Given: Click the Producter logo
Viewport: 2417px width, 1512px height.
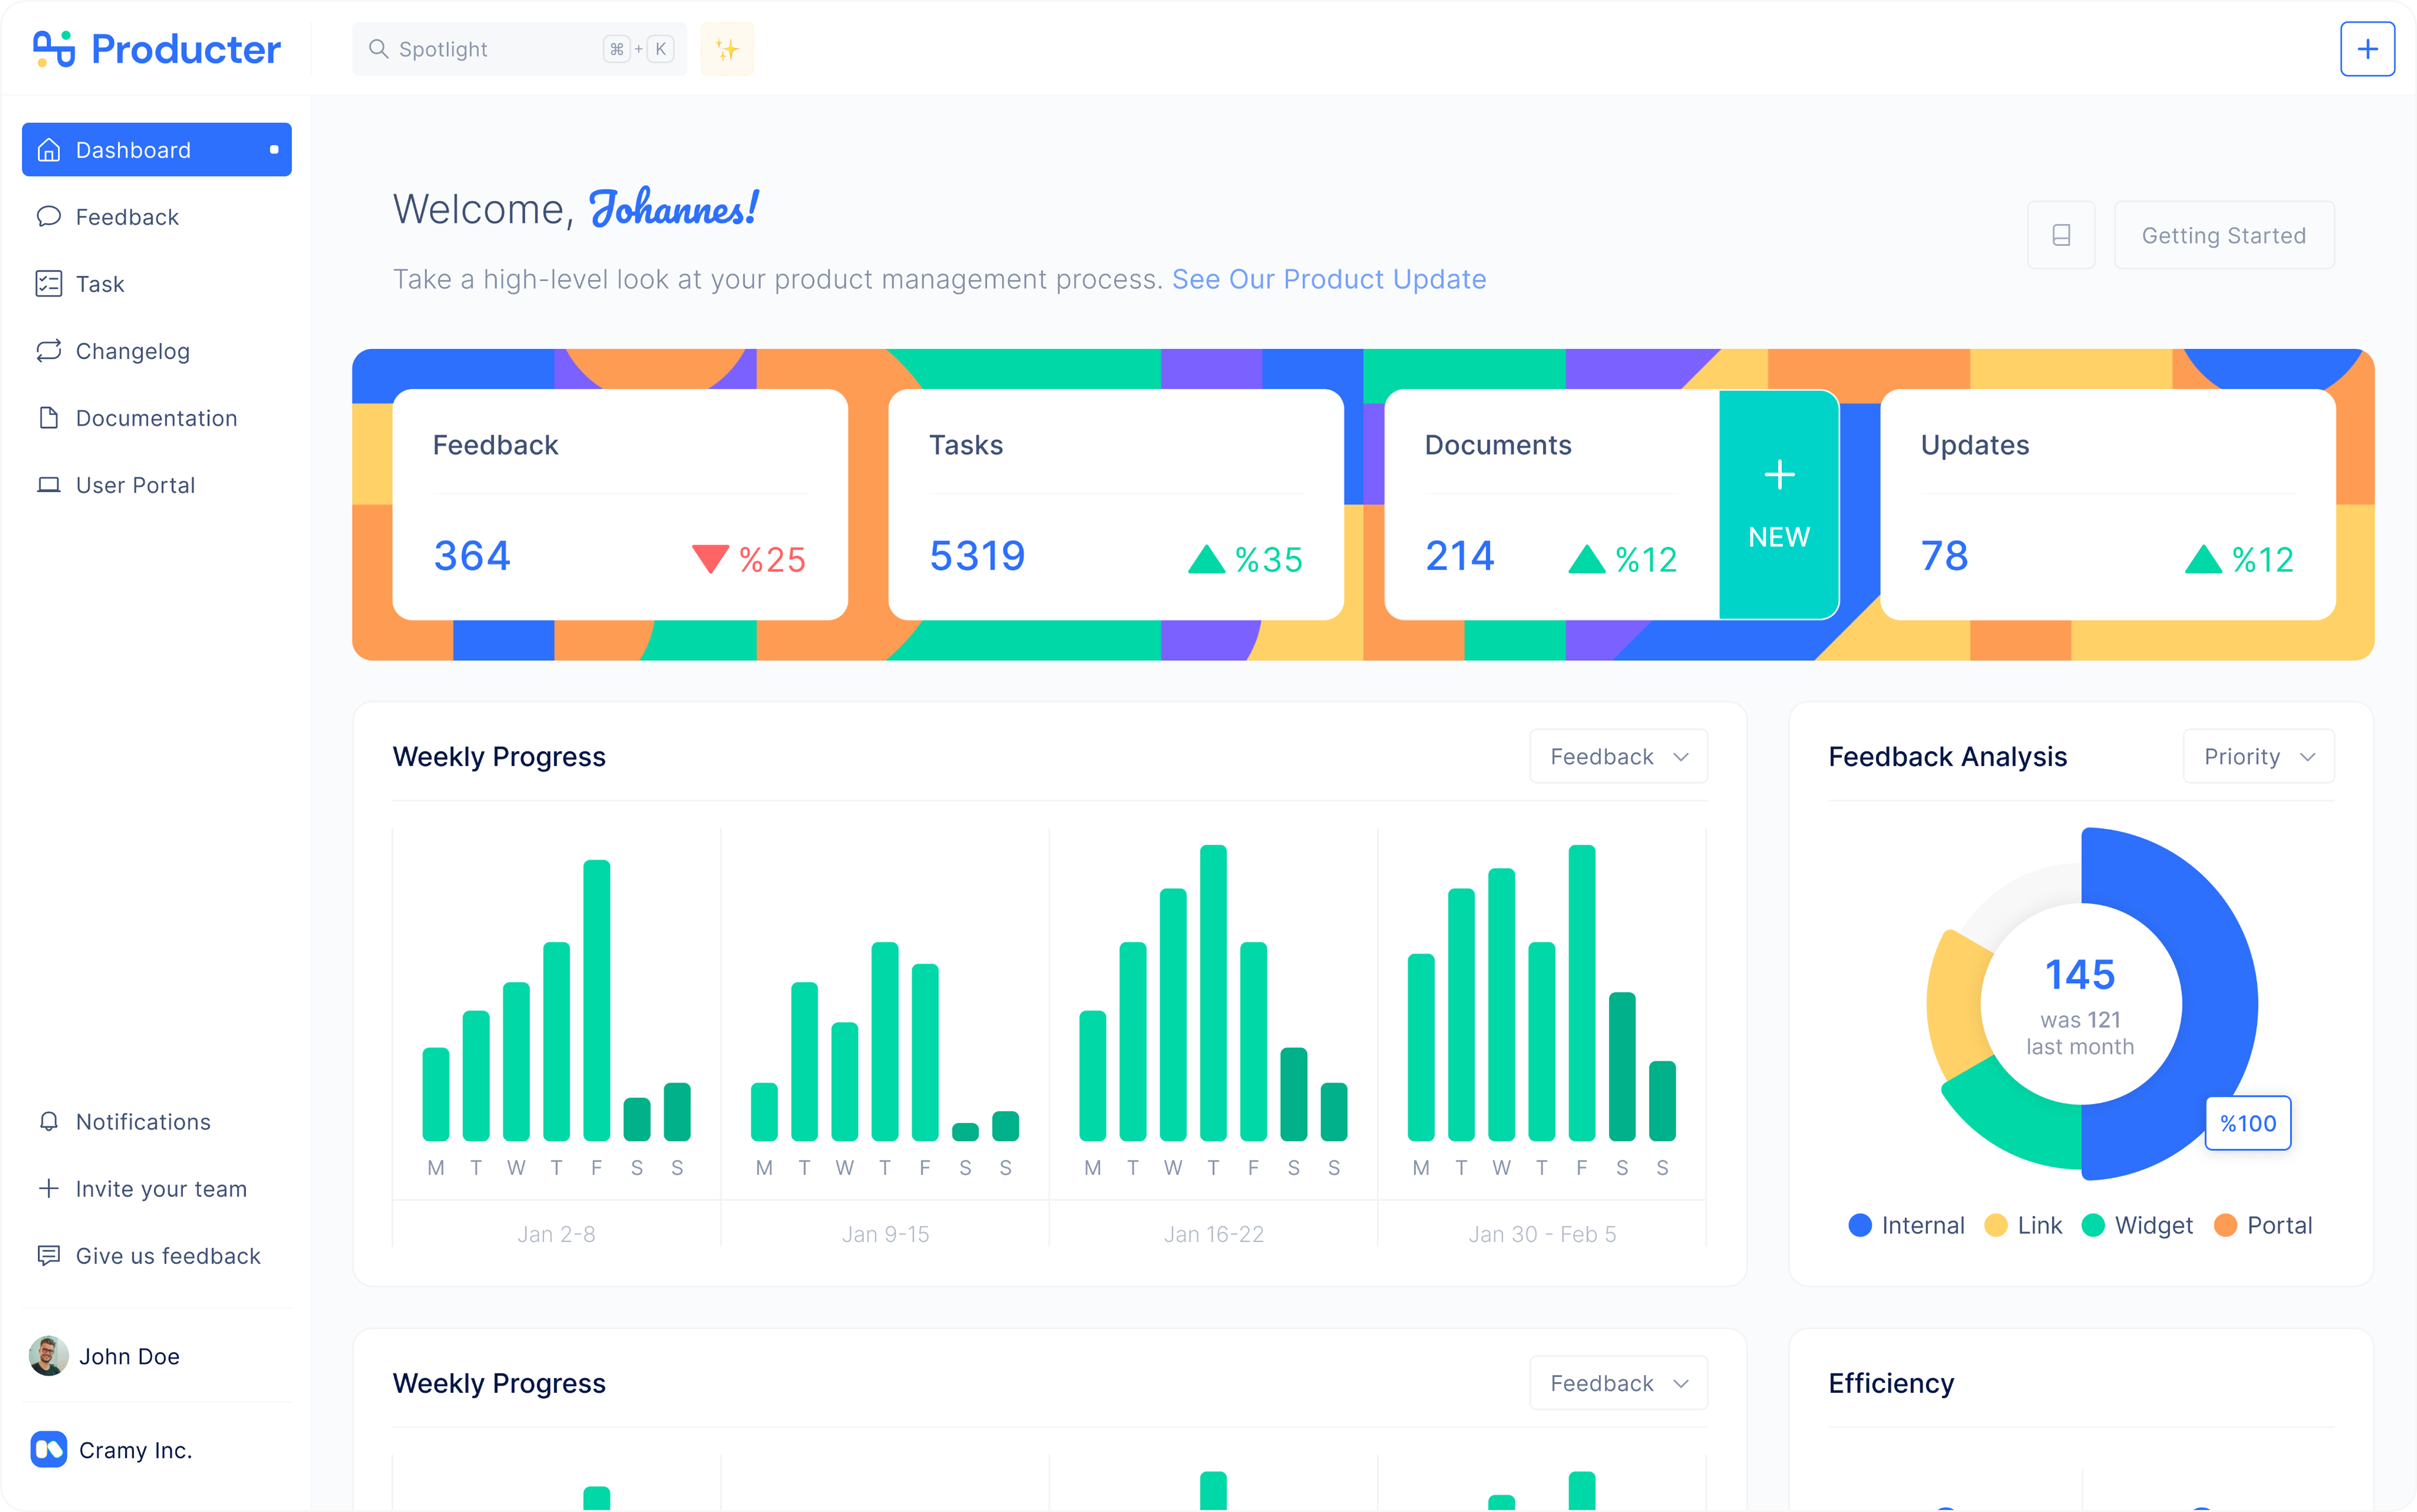Looking at the screenshot, I should point(157,49).
